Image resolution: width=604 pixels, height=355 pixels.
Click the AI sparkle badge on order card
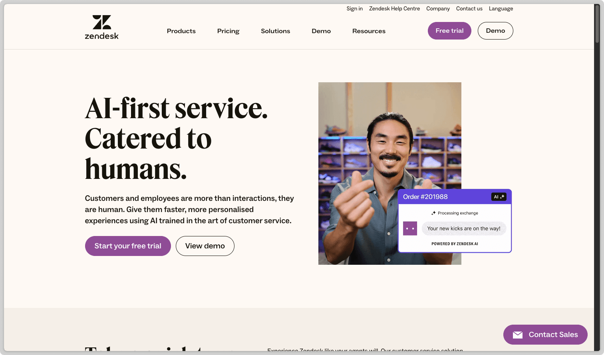coord(499,197)
